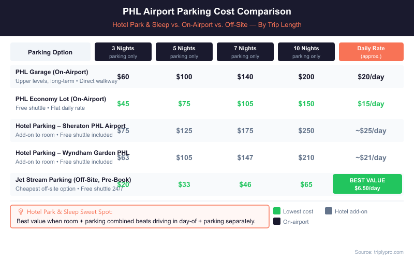Click the PHL Garage (On-Airport) row label

point(52,72)
